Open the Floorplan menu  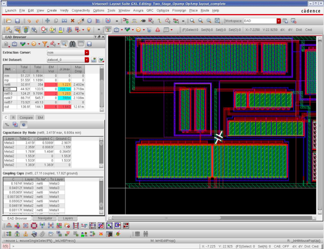tap(179, 11)
